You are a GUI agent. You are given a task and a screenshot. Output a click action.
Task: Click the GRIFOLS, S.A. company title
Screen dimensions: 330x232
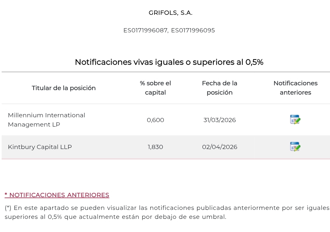[170, 12]
